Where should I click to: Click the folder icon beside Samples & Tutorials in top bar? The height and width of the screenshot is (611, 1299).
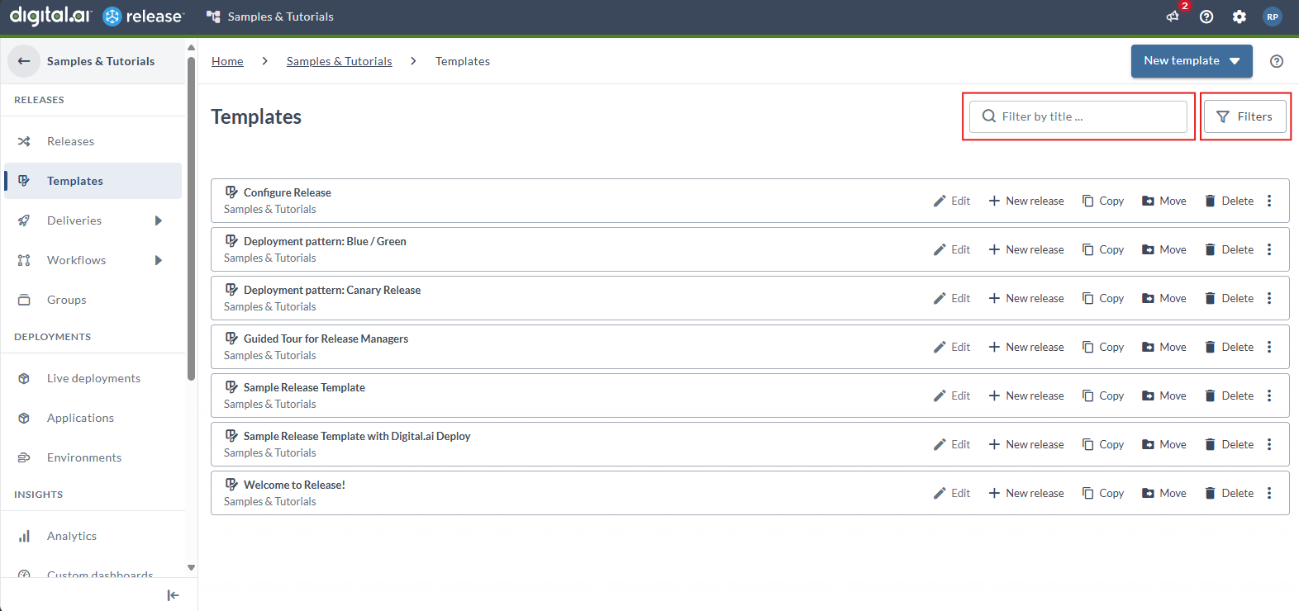213,17
